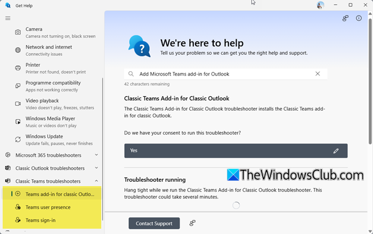Screen dimensions: 373x234
Task: Click the Teams sign-in icon
Action: click(x=18, y=220)
